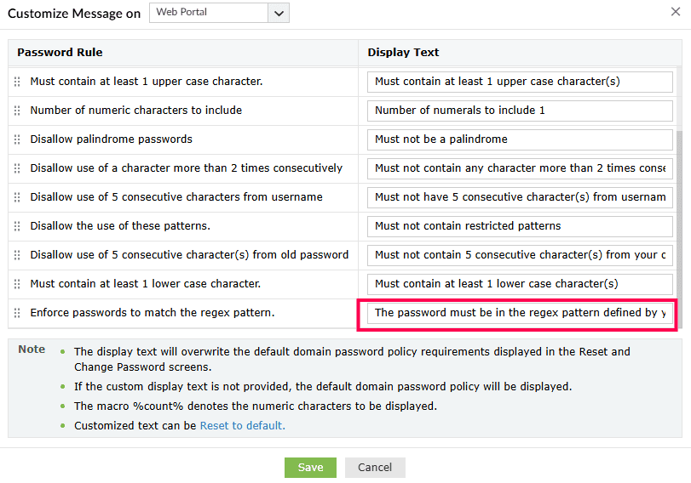Follow the Reset to default link
691x483 pixels.
[x=242, y=426]
